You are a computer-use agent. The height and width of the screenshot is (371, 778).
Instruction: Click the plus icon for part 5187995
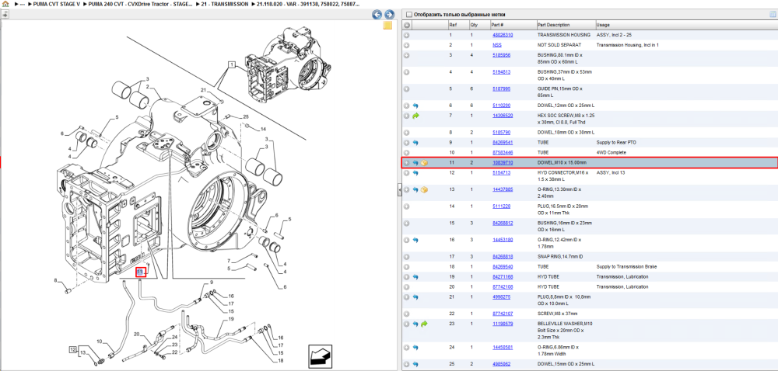coord(406,89)
